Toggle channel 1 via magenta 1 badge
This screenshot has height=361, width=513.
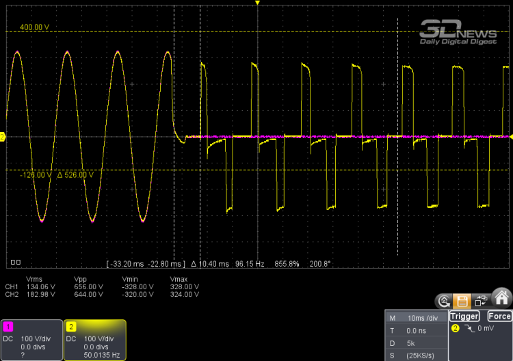pyautogui.click(x=8, y=326)
